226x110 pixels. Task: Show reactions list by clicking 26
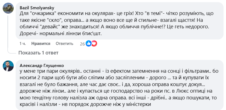[82, 44]
